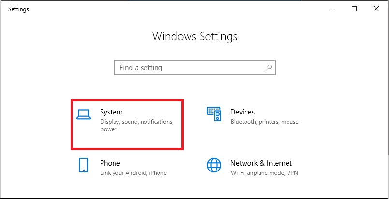Click the magnifier icon in the search box
Viewport: 389px width, 199px height.
pos(268,68)
